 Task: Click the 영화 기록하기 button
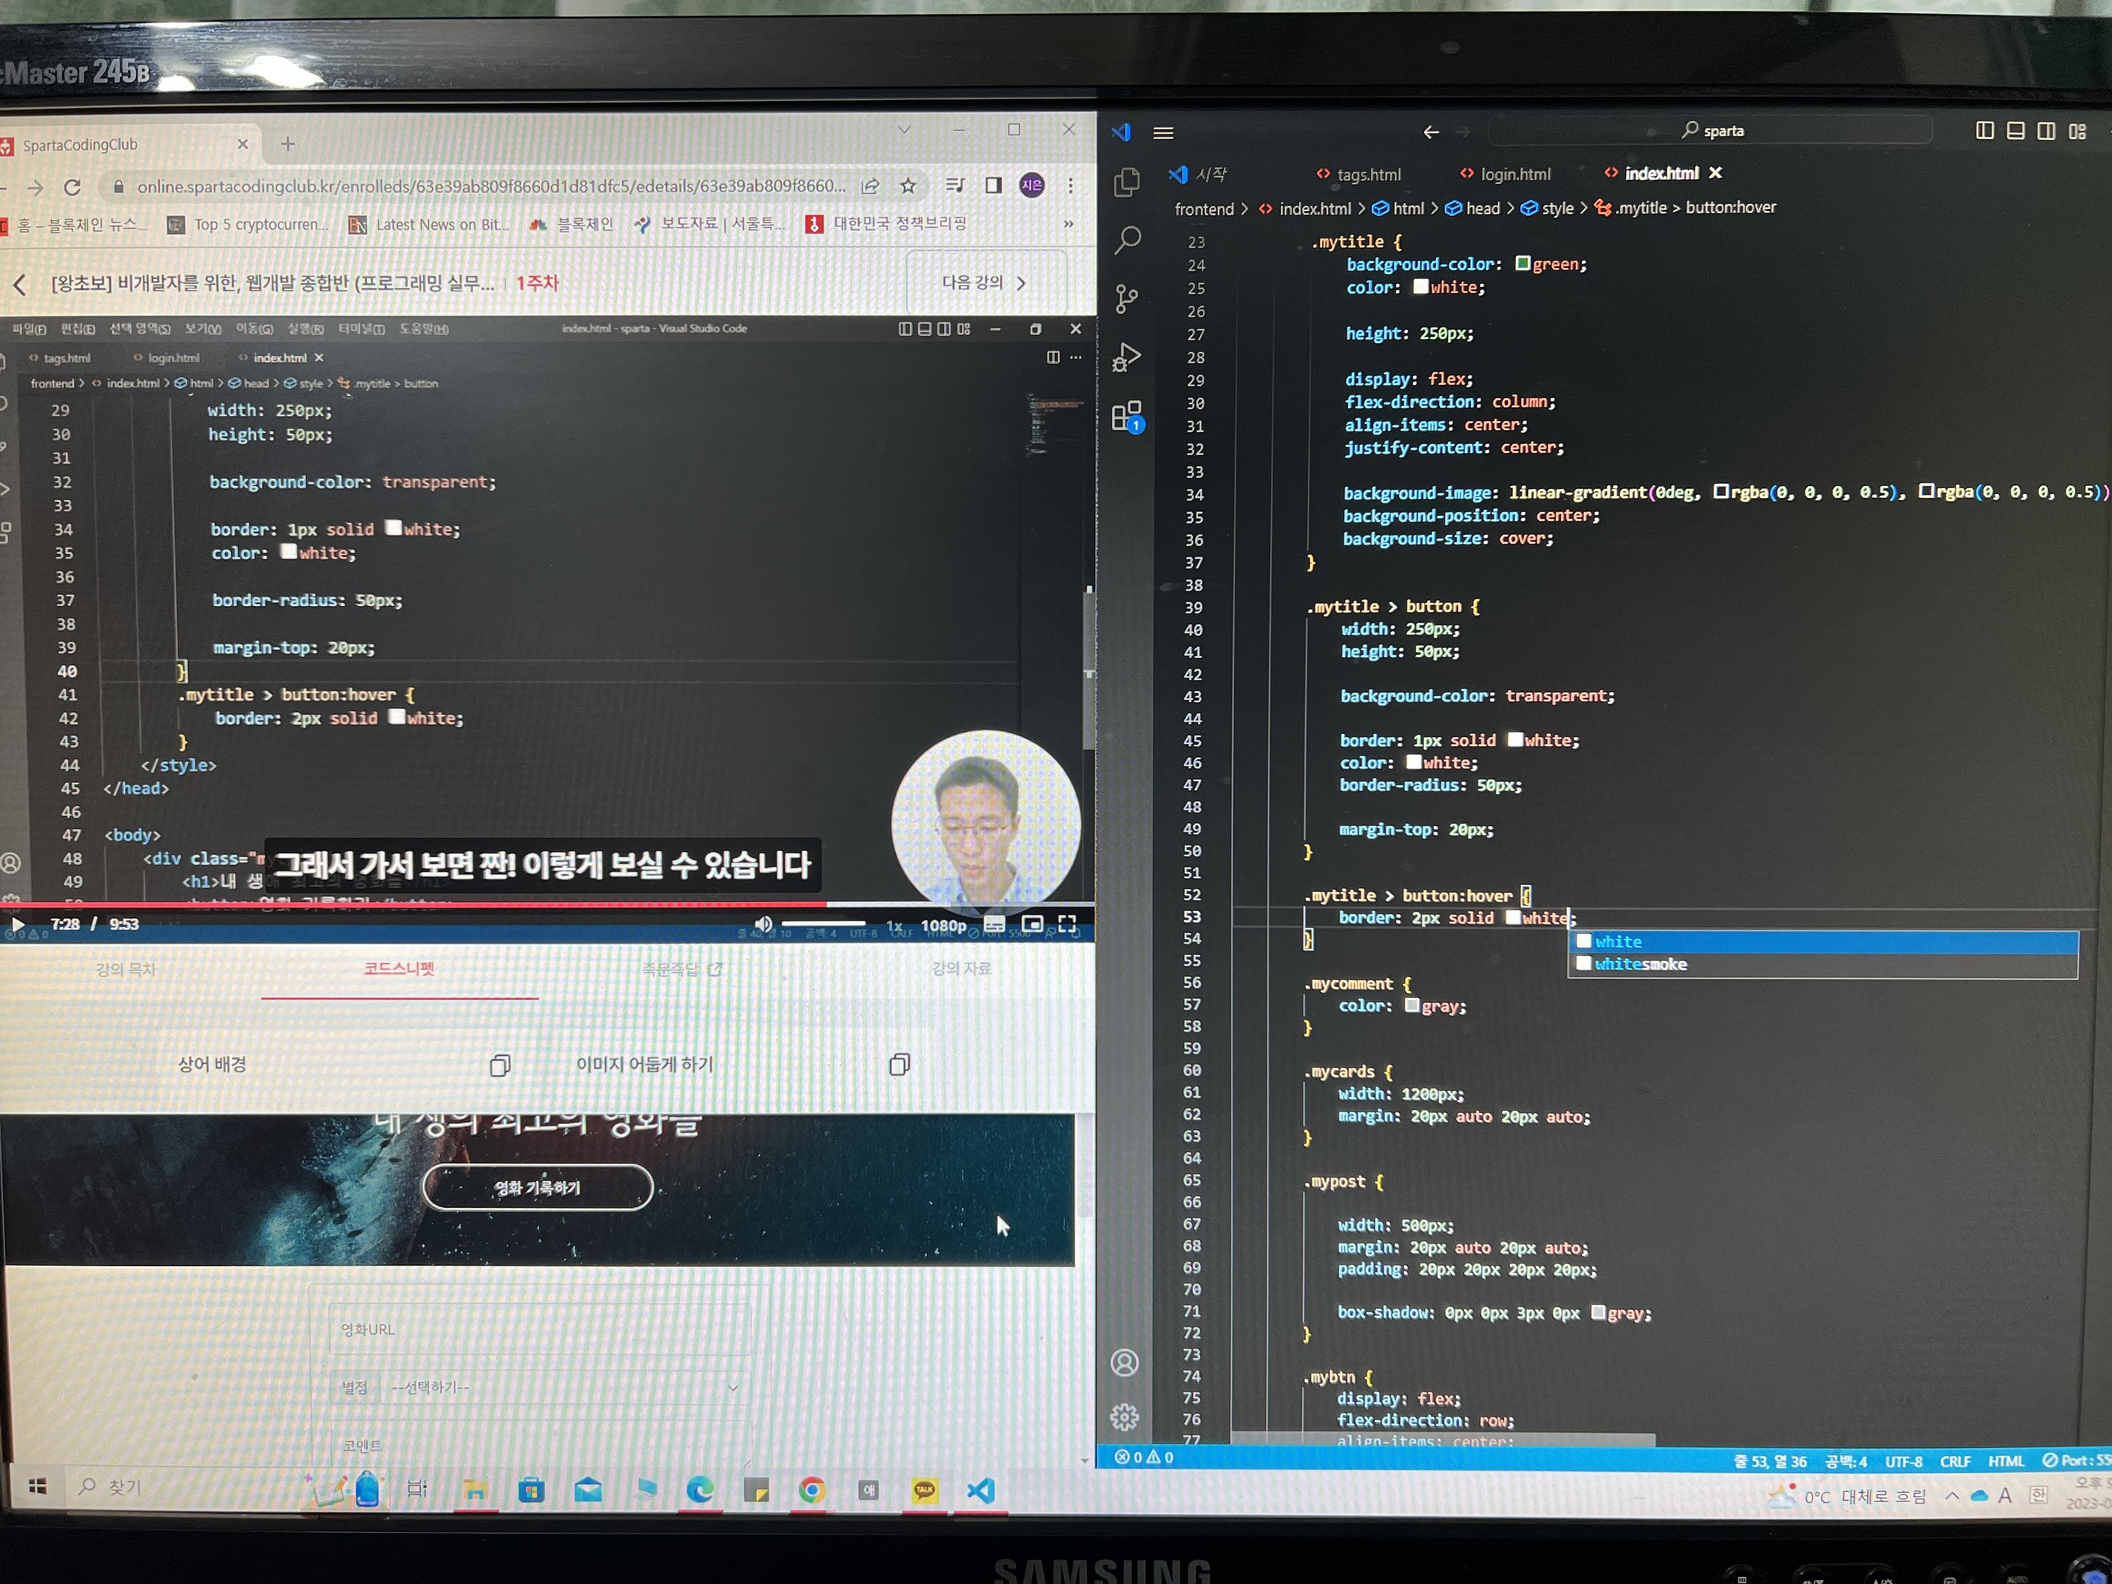point(537,1188)
